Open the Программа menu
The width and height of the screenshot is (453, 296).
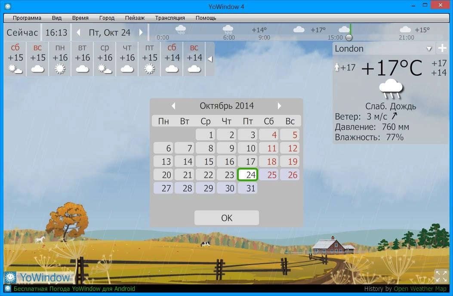[x=27, y=18]
